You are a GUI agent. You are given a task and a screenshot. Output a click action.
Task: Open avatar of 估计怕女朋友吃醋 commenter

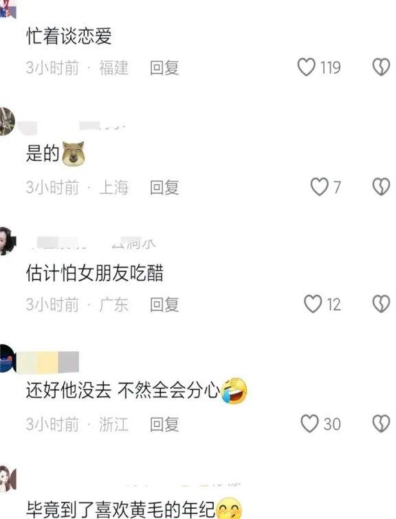coord(8,241)
